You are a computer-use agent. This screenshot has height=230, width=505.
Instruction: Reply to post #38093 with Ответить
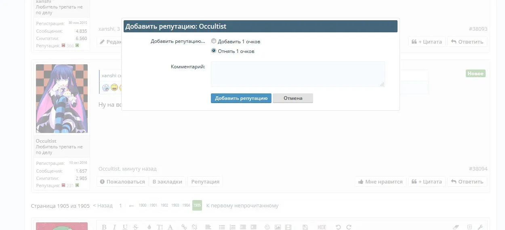(x=467, y=42)
